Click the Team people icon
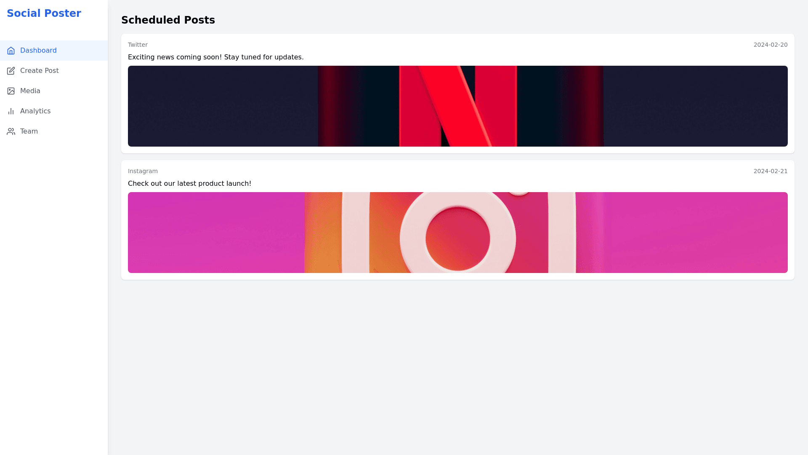 pyautogui.click(x=11, y=131)
